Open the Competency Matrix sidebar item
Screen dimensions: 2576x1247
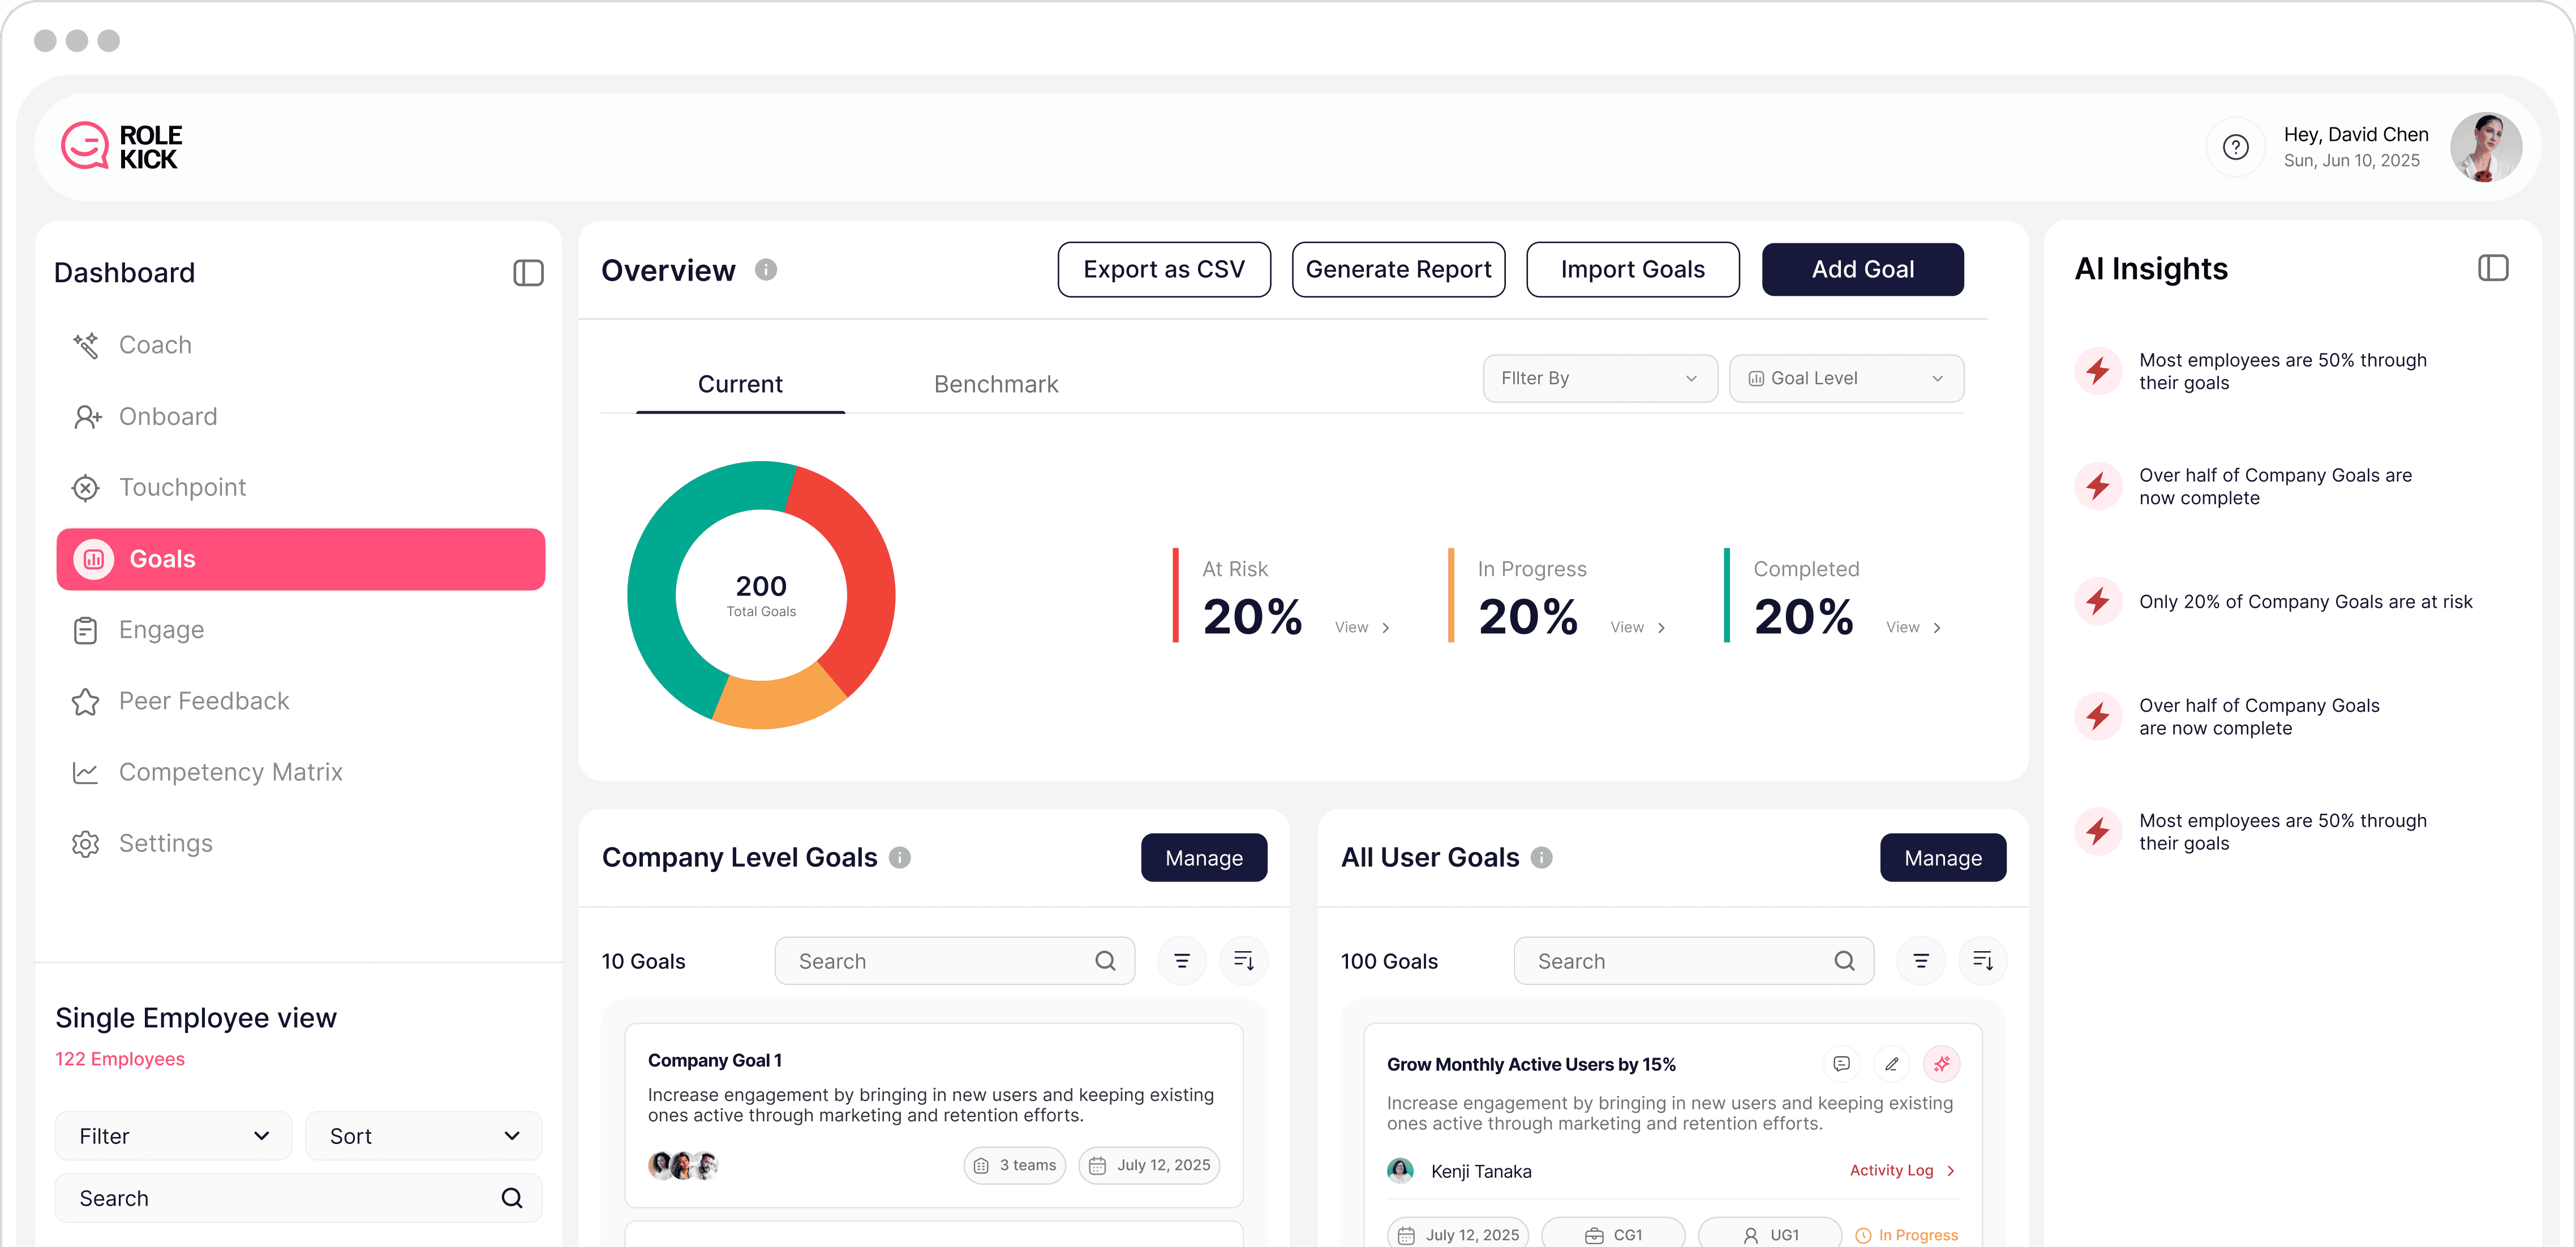pyautogui.click(x=230, y=772)
